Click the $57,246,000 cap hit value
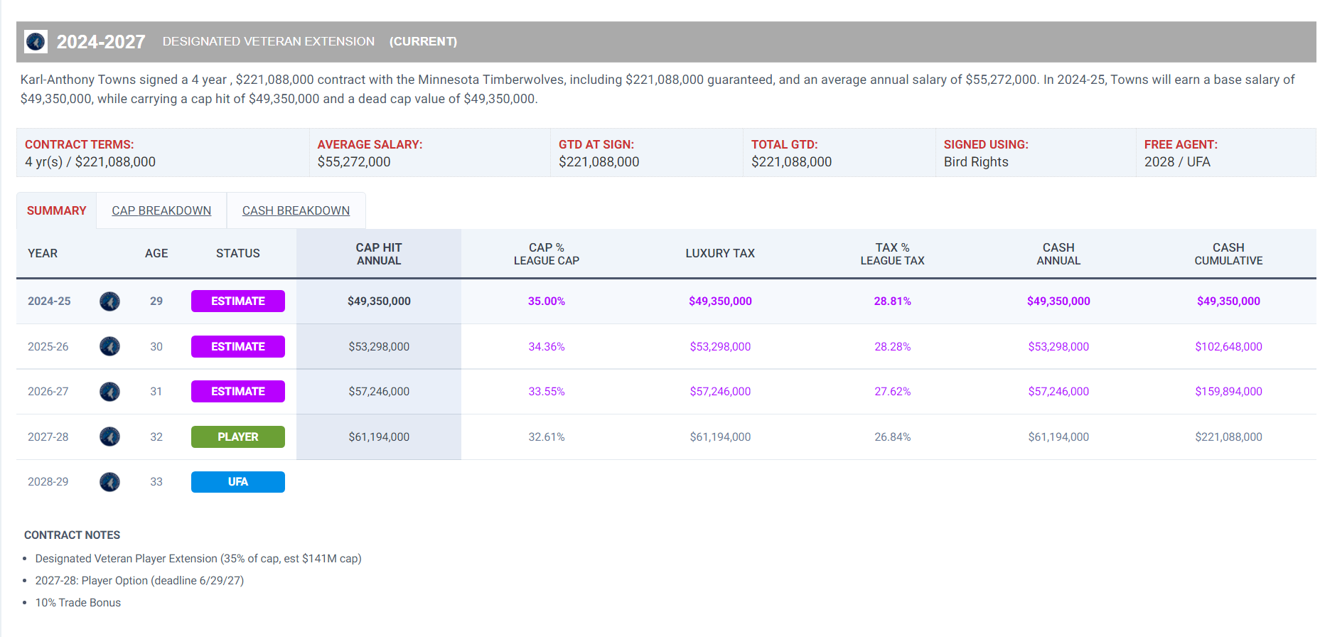Image resolution: width=1320 pixels, height=637 pixels. pos(379,392)
